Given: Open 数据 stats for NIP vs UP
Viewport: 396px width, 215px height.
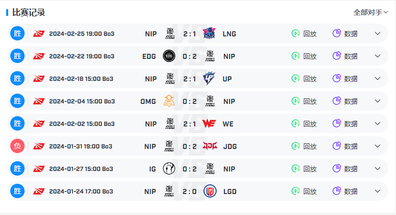Looking at the screenshot, I should (345, 78).
